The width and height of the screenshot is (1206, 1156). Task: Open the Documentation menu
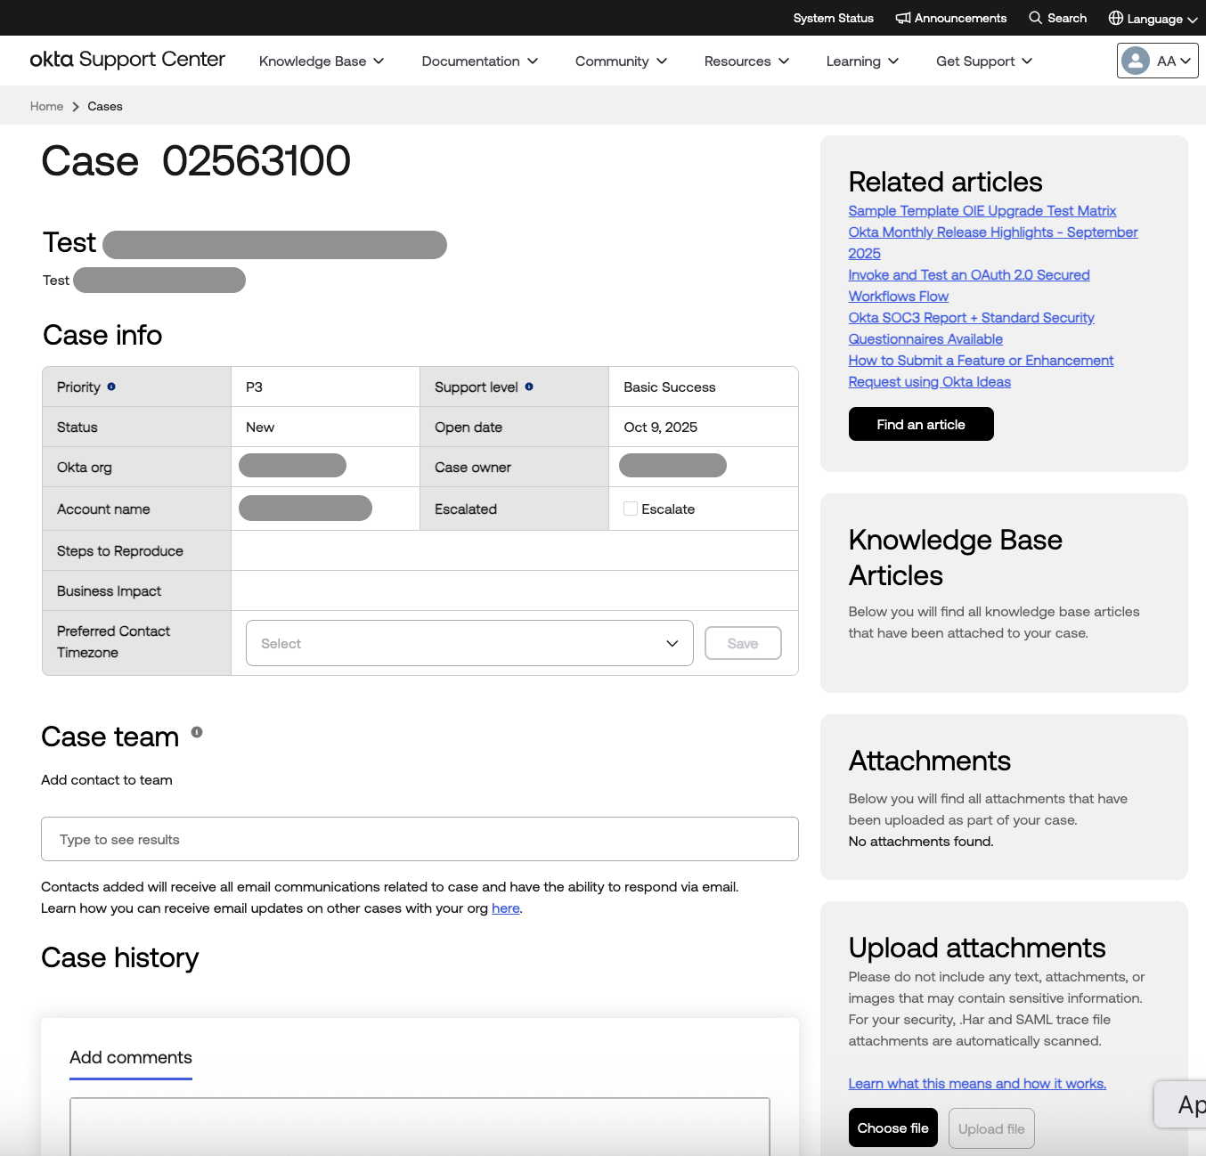[480, 61]
